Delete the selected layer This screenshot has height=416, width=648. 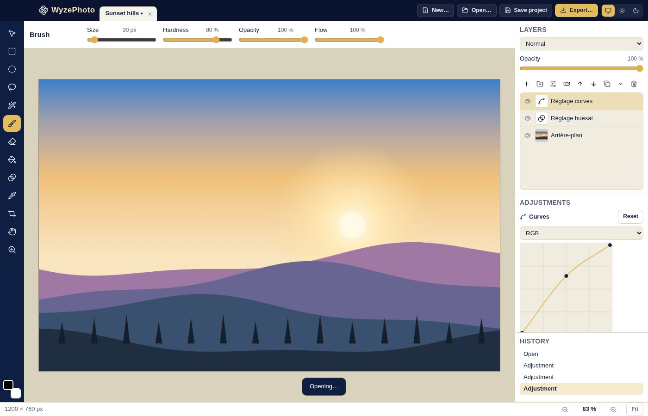point(634,84)
